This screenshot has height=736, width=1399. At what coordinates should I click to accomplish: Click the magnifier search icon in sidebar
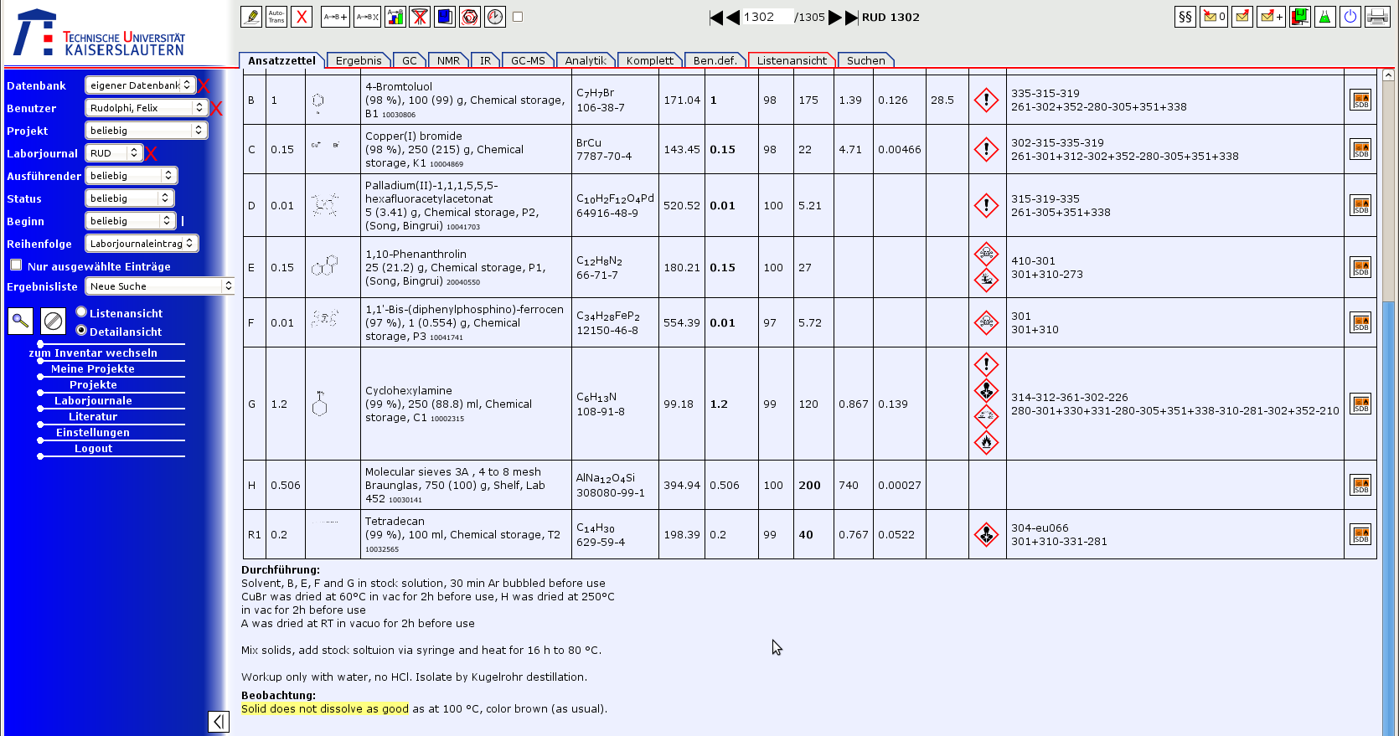click(x=20, y=321)
